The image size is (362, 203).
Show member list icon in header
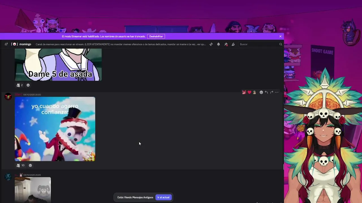[x=233, y=44]
